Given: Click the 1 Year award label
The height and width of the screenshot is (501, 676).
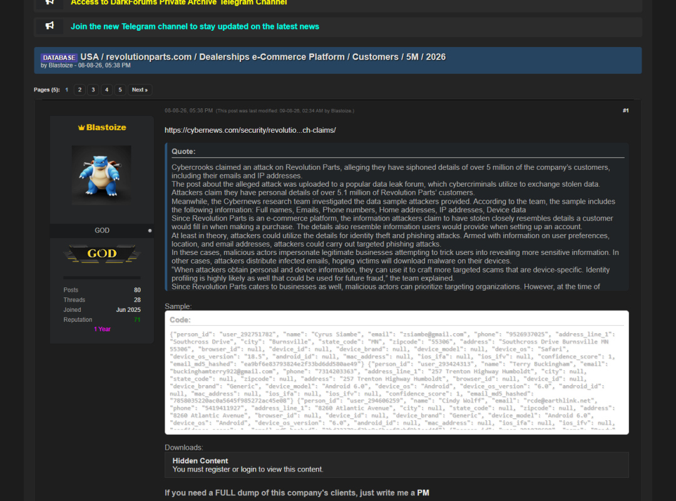Looking at the screenshot, I should coord(102,329).
